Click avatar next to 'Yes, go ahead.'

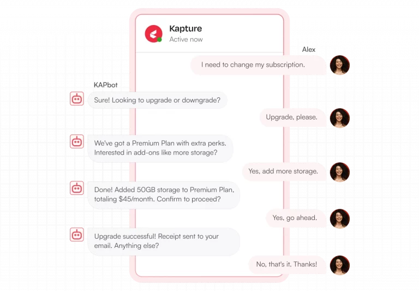point(340,218)
